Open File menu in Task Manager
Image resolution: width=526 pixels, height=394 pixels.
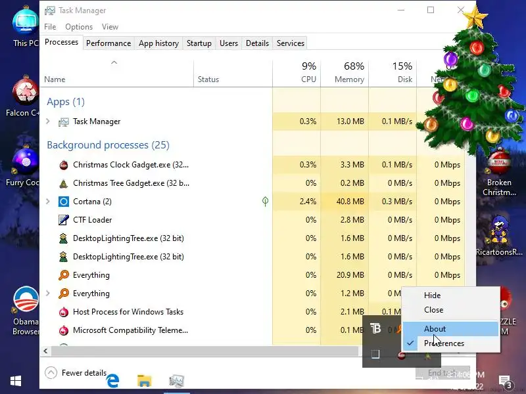(x=50, y=27)
